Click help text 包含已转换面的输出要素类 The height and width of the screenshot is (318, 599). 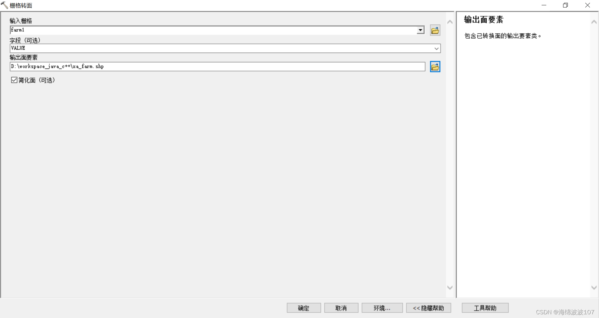click(503, 36)
